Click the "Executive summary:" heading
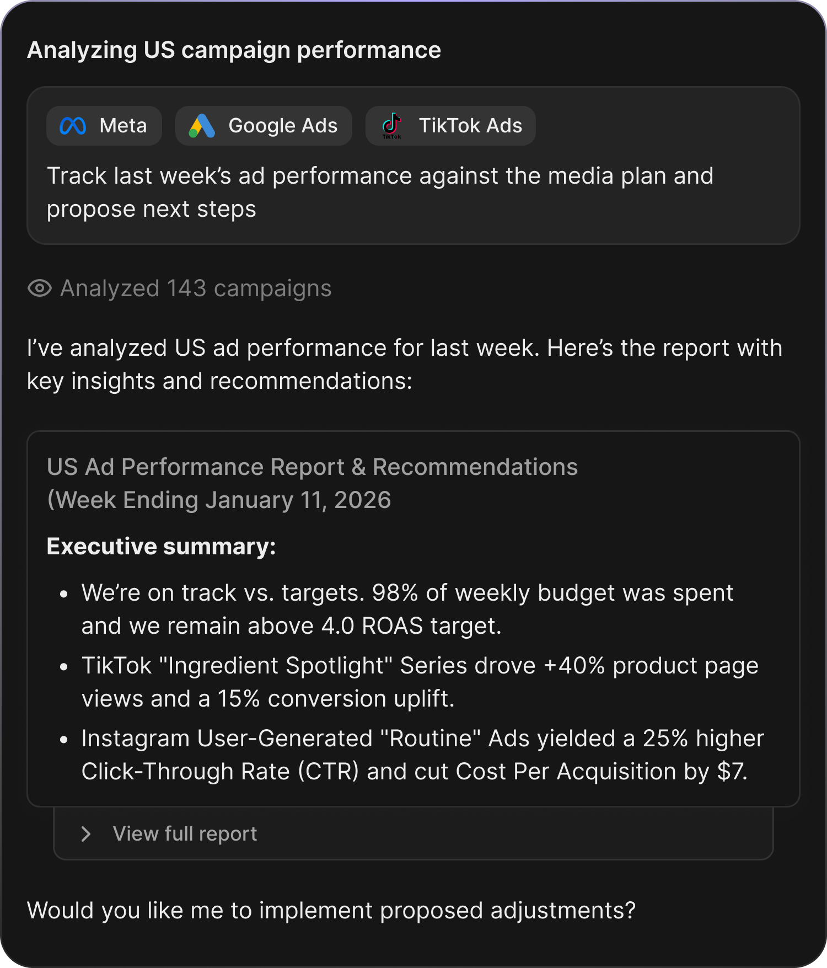The image size is (827, 968). tap(161, 547)
